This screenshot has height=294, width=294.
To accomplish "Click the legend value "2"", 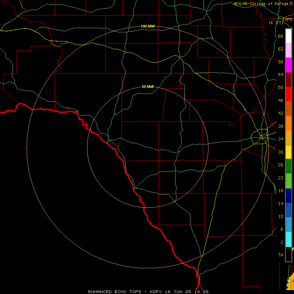I will coord(282,242).
